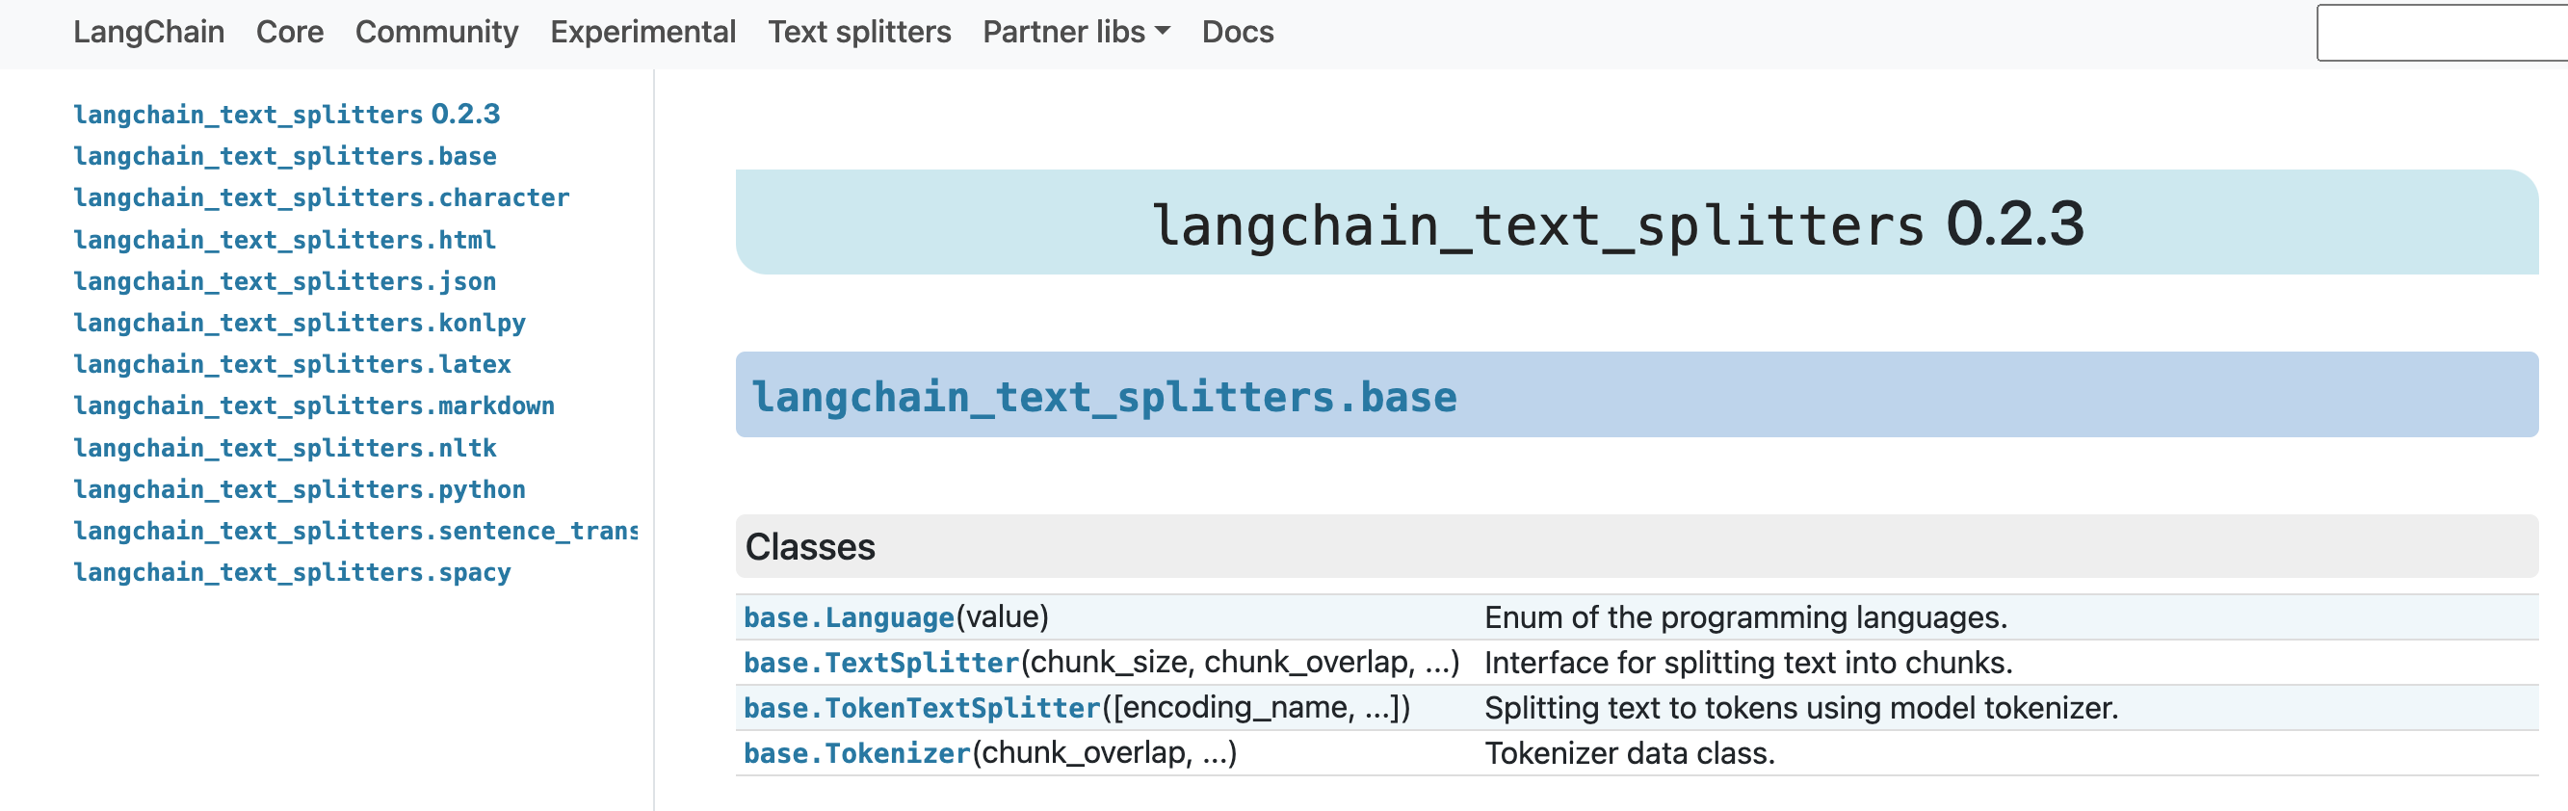Image resolution: width=2568 pixels, height=811 pixels.
Task: Open sidebar link langchain_text_splitters.json
Action: (284, 281)
